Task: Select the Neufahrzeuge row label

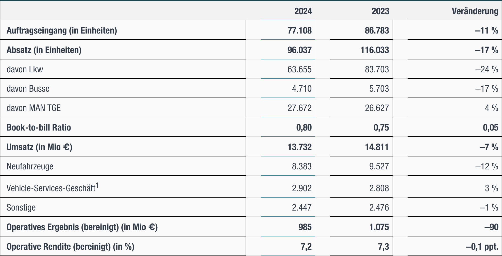Action: pos(30,166)
